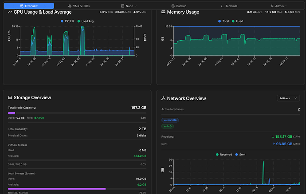Screen dimensions: 306x194
Task: Click the VM/LXC Storage heading
Action: pos(18,145)
